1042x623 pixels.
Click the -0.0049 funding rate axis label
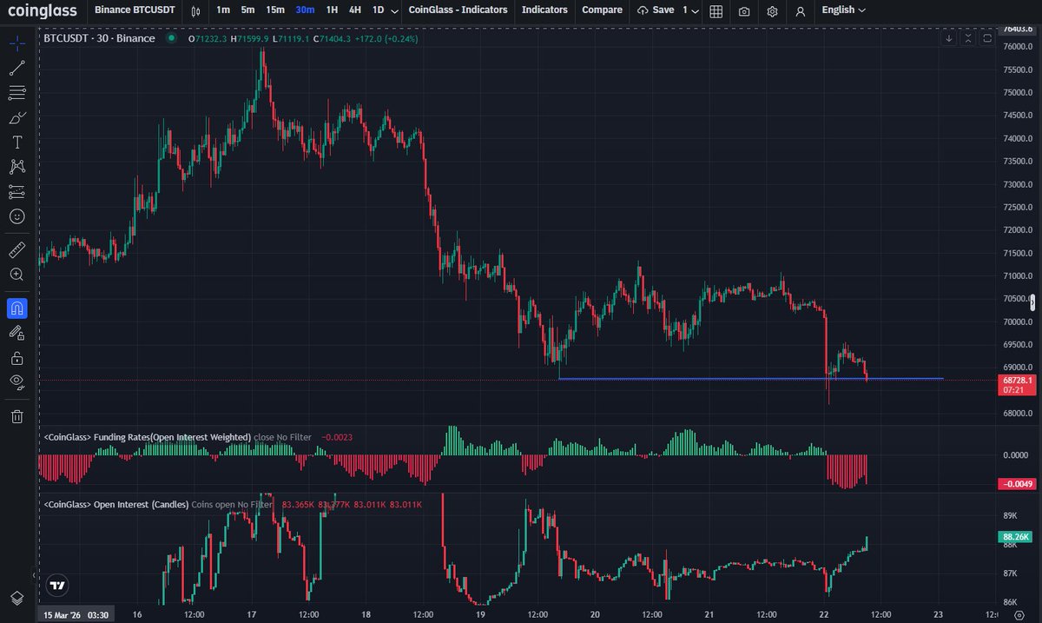1017,484
